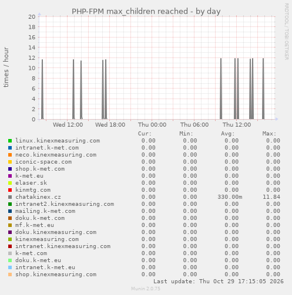This screenshot has width=292, height=295.
Task: Click the Munin 2.0.75 version text
Action: pyautogui.click(x=146, y=289)
